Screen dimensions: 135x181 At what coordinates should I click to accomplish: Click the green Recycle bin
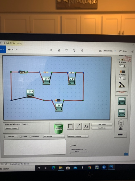click(59, 128)
